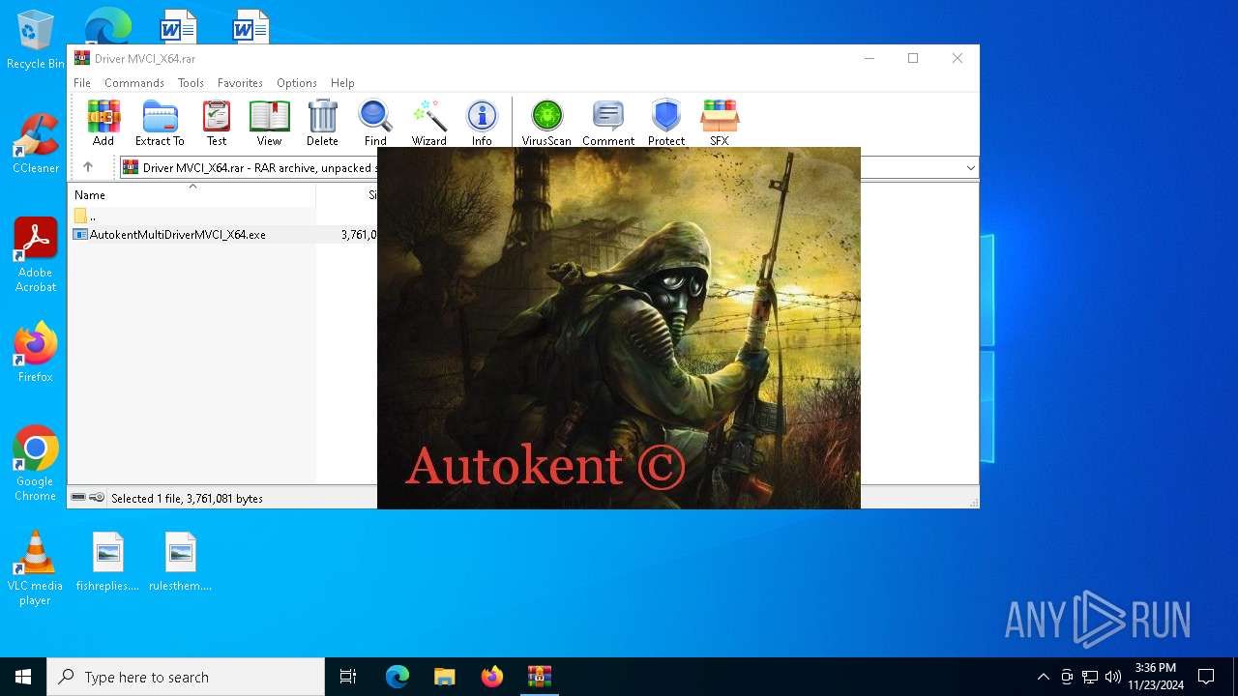Open the Options menu

click(297, 83)
